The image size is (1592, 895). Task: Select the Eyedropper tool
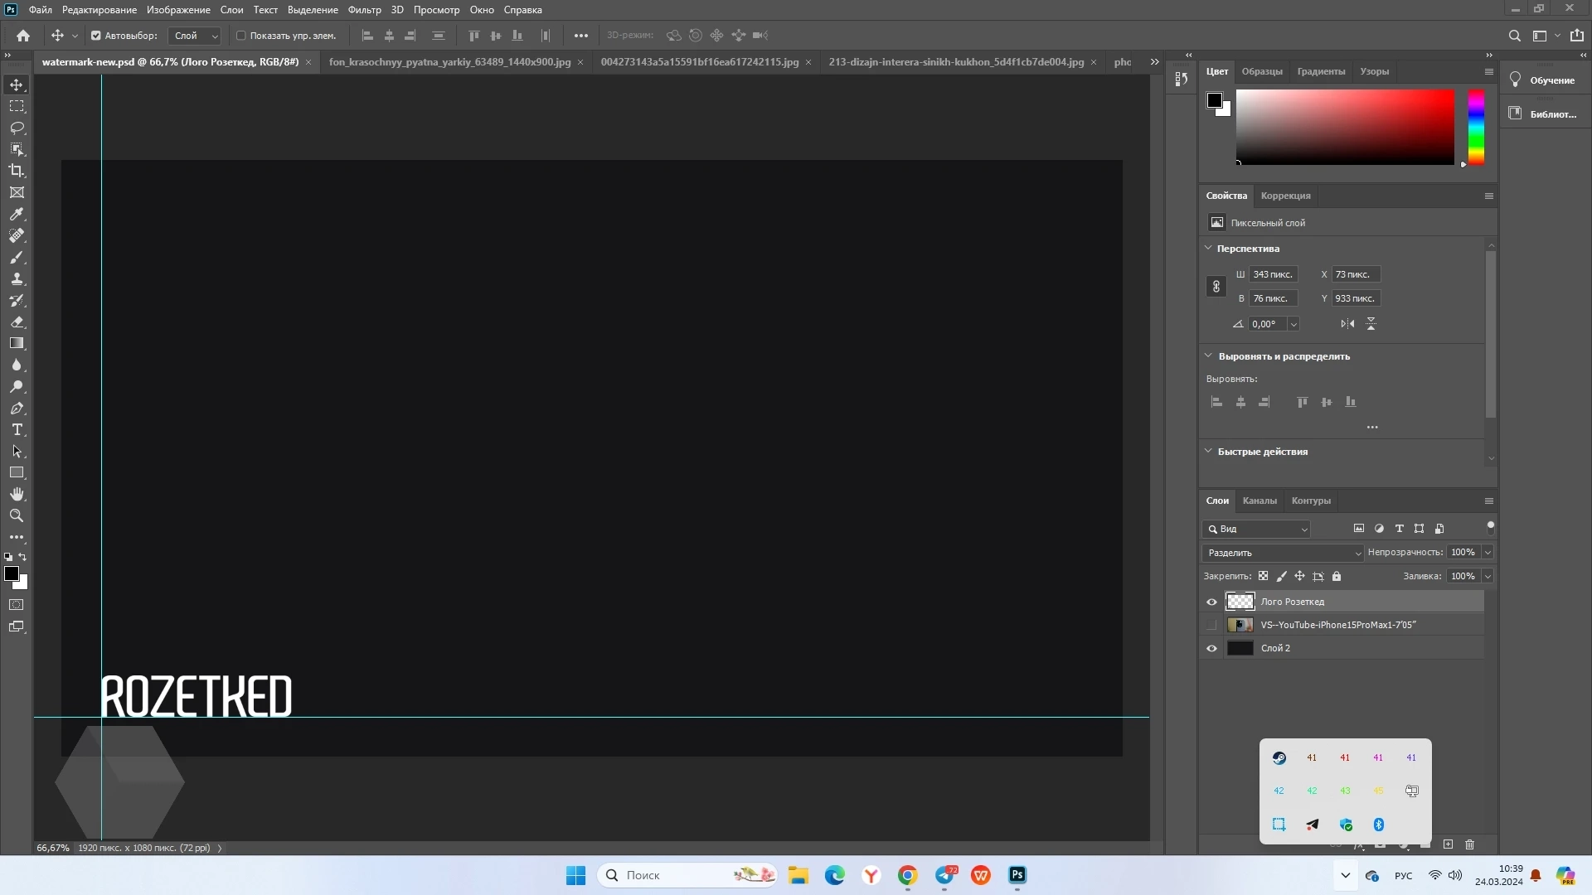pyautogui.click(x=17, y=214)
